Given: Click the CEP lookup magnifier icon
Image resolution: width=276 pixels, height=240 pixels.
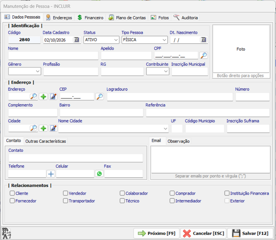Looking at the screenshot, I should 100,97.
